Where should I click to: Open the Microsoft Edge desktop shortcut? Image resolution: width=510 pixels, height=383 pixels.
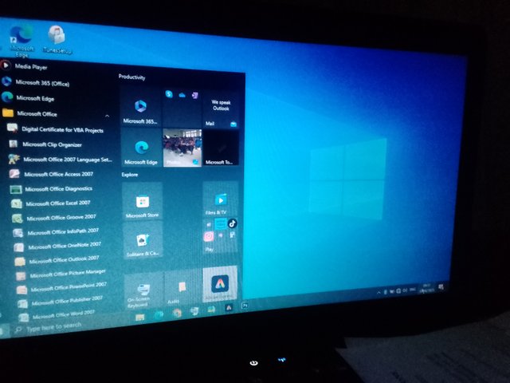pyautogui.click(x=21, y=41)
